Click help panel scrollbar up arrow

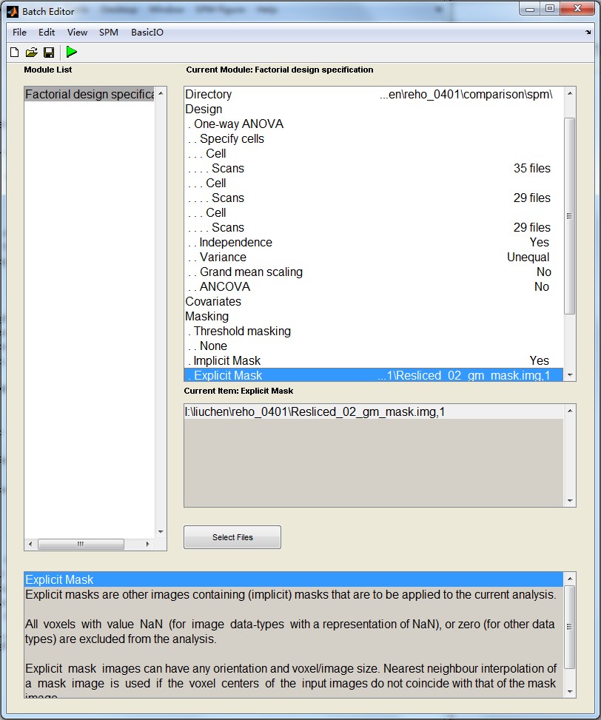[570, 579]
